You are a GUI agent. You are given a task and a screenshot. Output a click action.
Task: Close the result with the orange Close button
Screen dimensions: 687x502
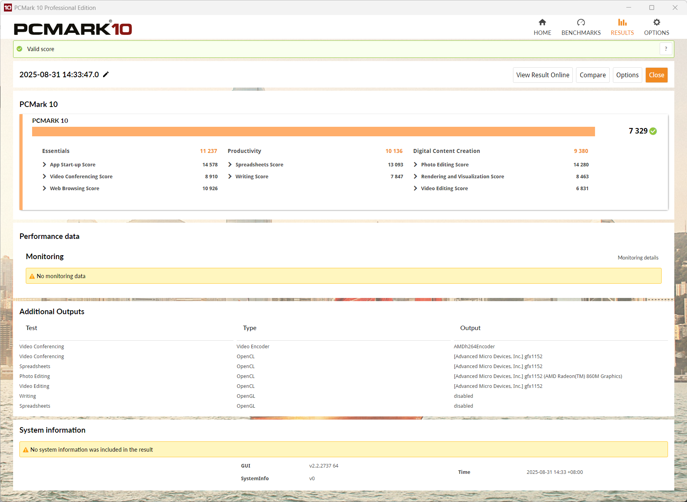[x=656, y=75]
